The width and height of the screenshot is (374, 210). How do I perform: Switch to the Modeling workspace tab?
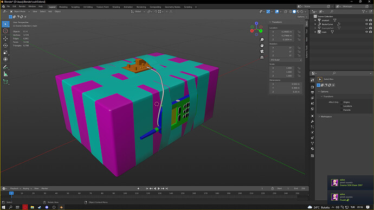click(63, 7)
